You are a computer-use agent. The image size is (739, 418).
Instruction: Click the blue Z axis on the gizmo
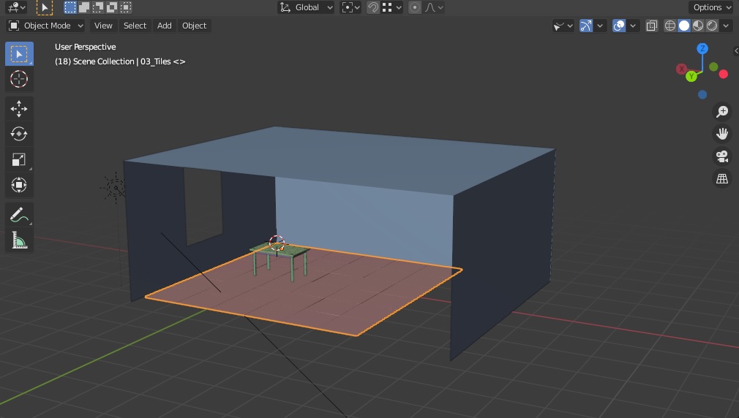pos(702,48)
